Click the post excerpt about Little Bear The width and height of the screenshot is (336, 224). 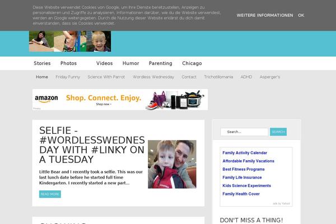pos(91,178)
